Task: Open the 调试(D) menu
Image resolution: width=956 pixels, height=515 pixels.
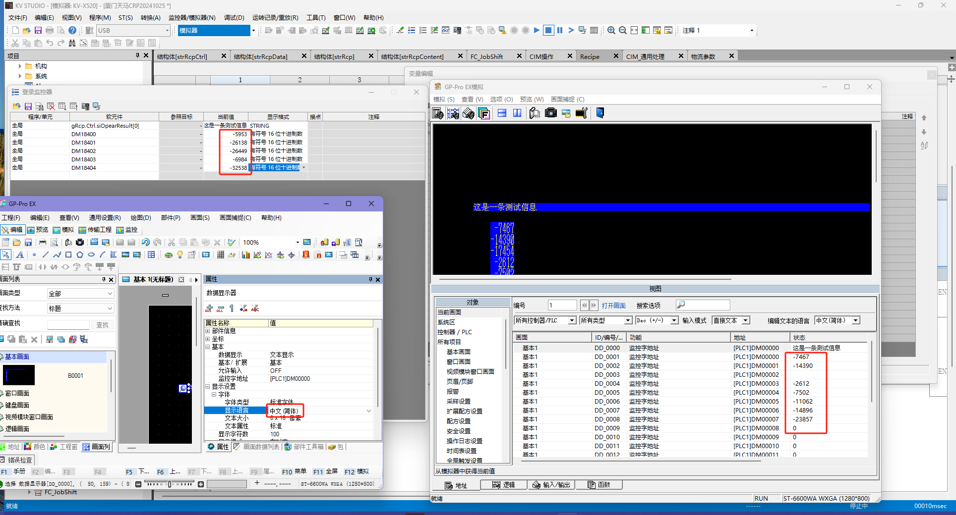Action: coord(234,17)
